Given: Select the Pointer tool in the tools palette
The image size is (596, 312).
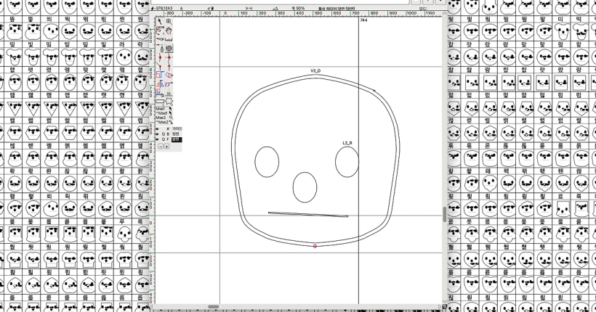Looking at the screenshot, I should (161, 22).
